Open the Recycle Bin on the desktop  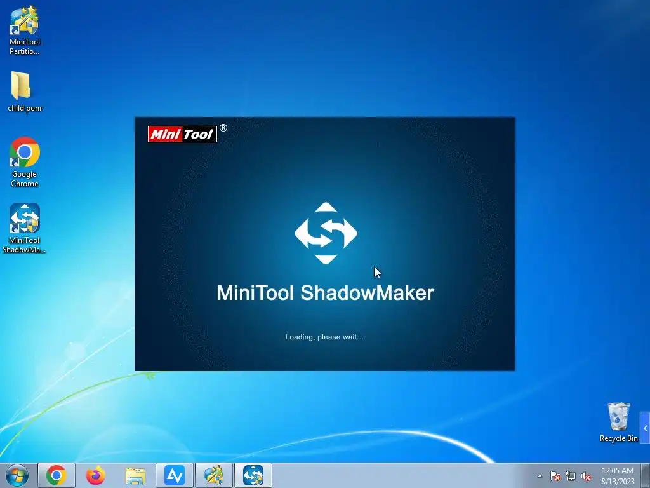click(x=618, y=422)
